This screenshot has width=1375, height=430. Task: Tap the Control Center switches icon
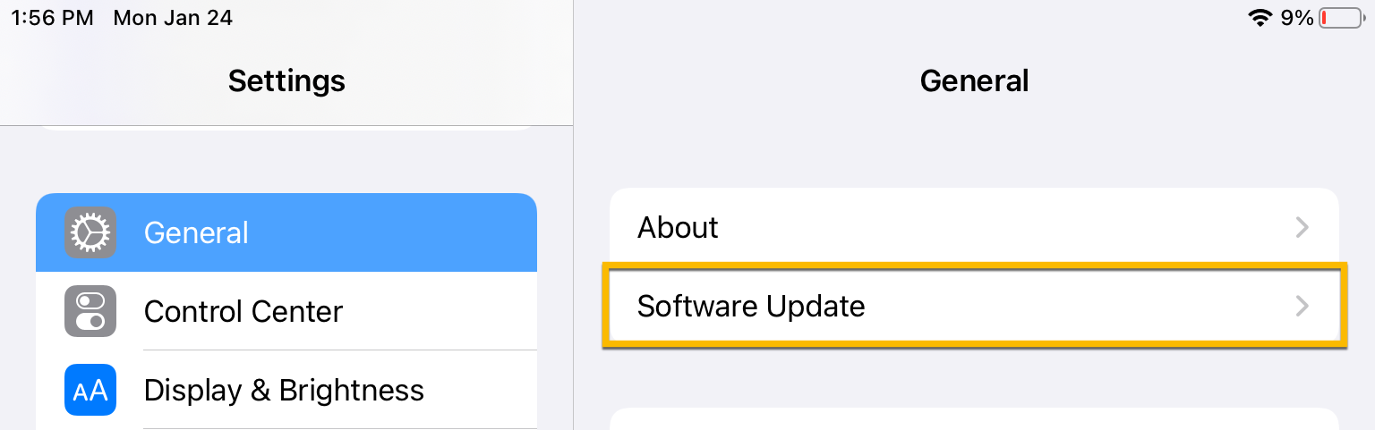tap(90, 311)
